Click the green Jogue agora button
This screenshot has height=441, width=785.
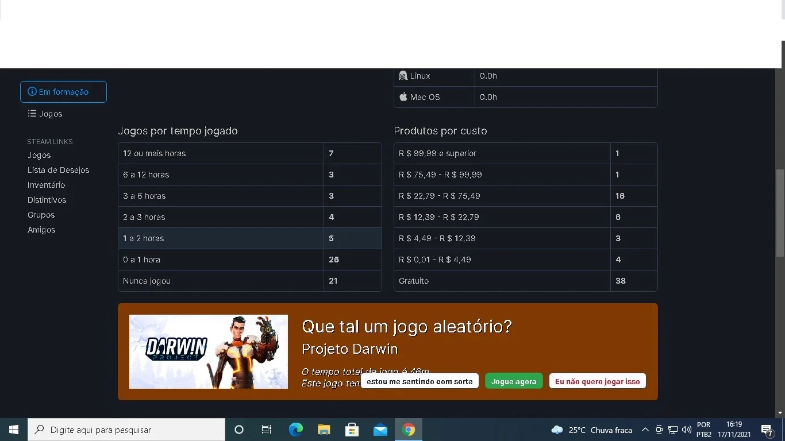coord(514,381)
